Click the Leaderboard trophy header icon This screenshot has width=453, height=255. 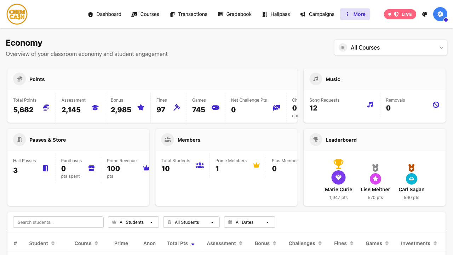316,140
